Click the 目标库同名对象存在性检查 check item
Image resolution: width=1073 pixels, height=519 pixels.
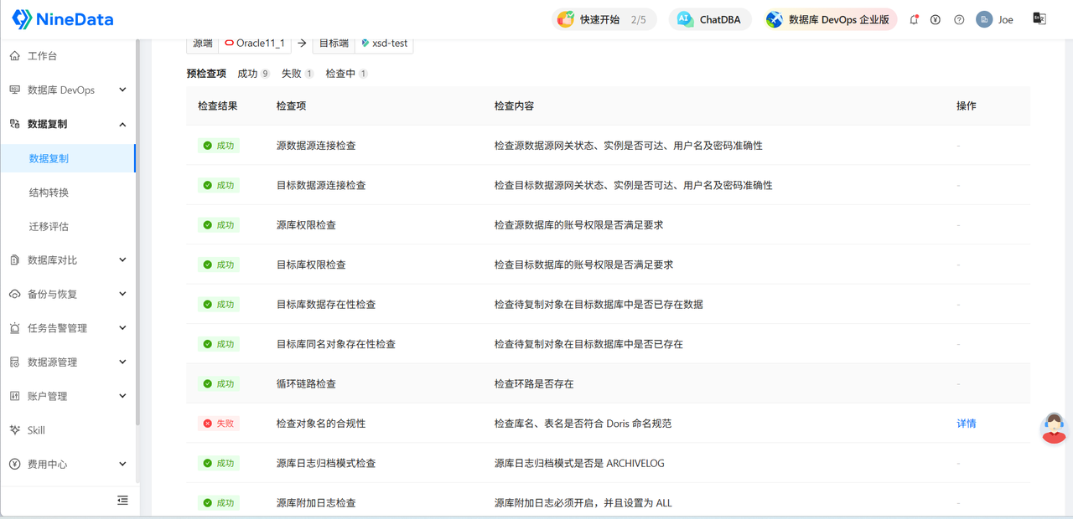tap(336, 344)
